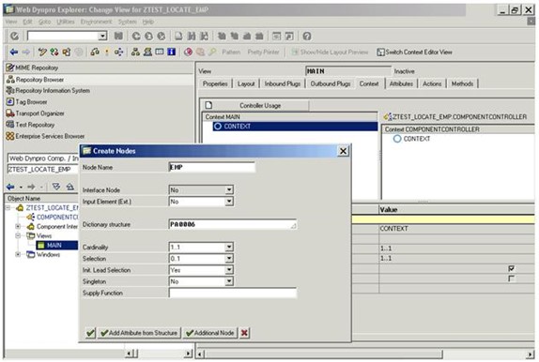Switch to the Outbound Plugs tab

331,83
